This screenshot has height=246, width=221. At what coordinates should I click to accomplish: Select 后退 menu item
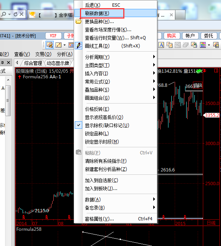coord(115,5)
